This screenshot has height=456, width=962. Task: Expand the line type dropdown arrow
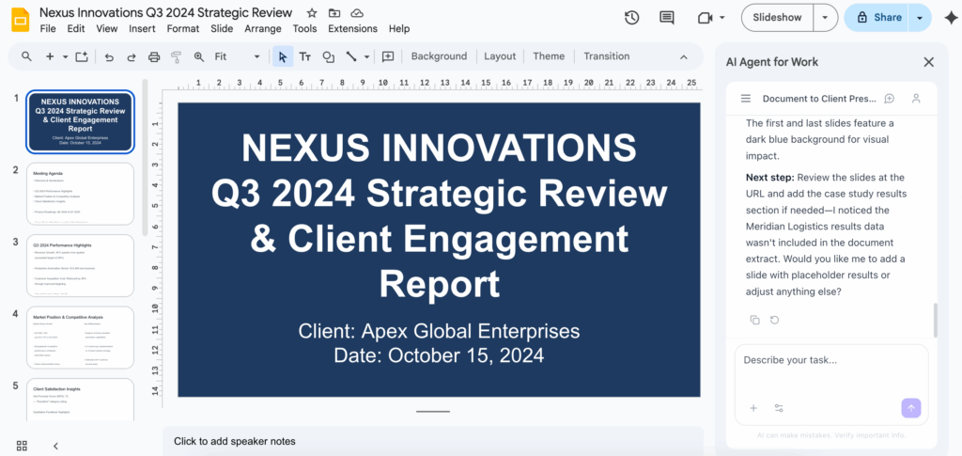[x=367, y=56]
